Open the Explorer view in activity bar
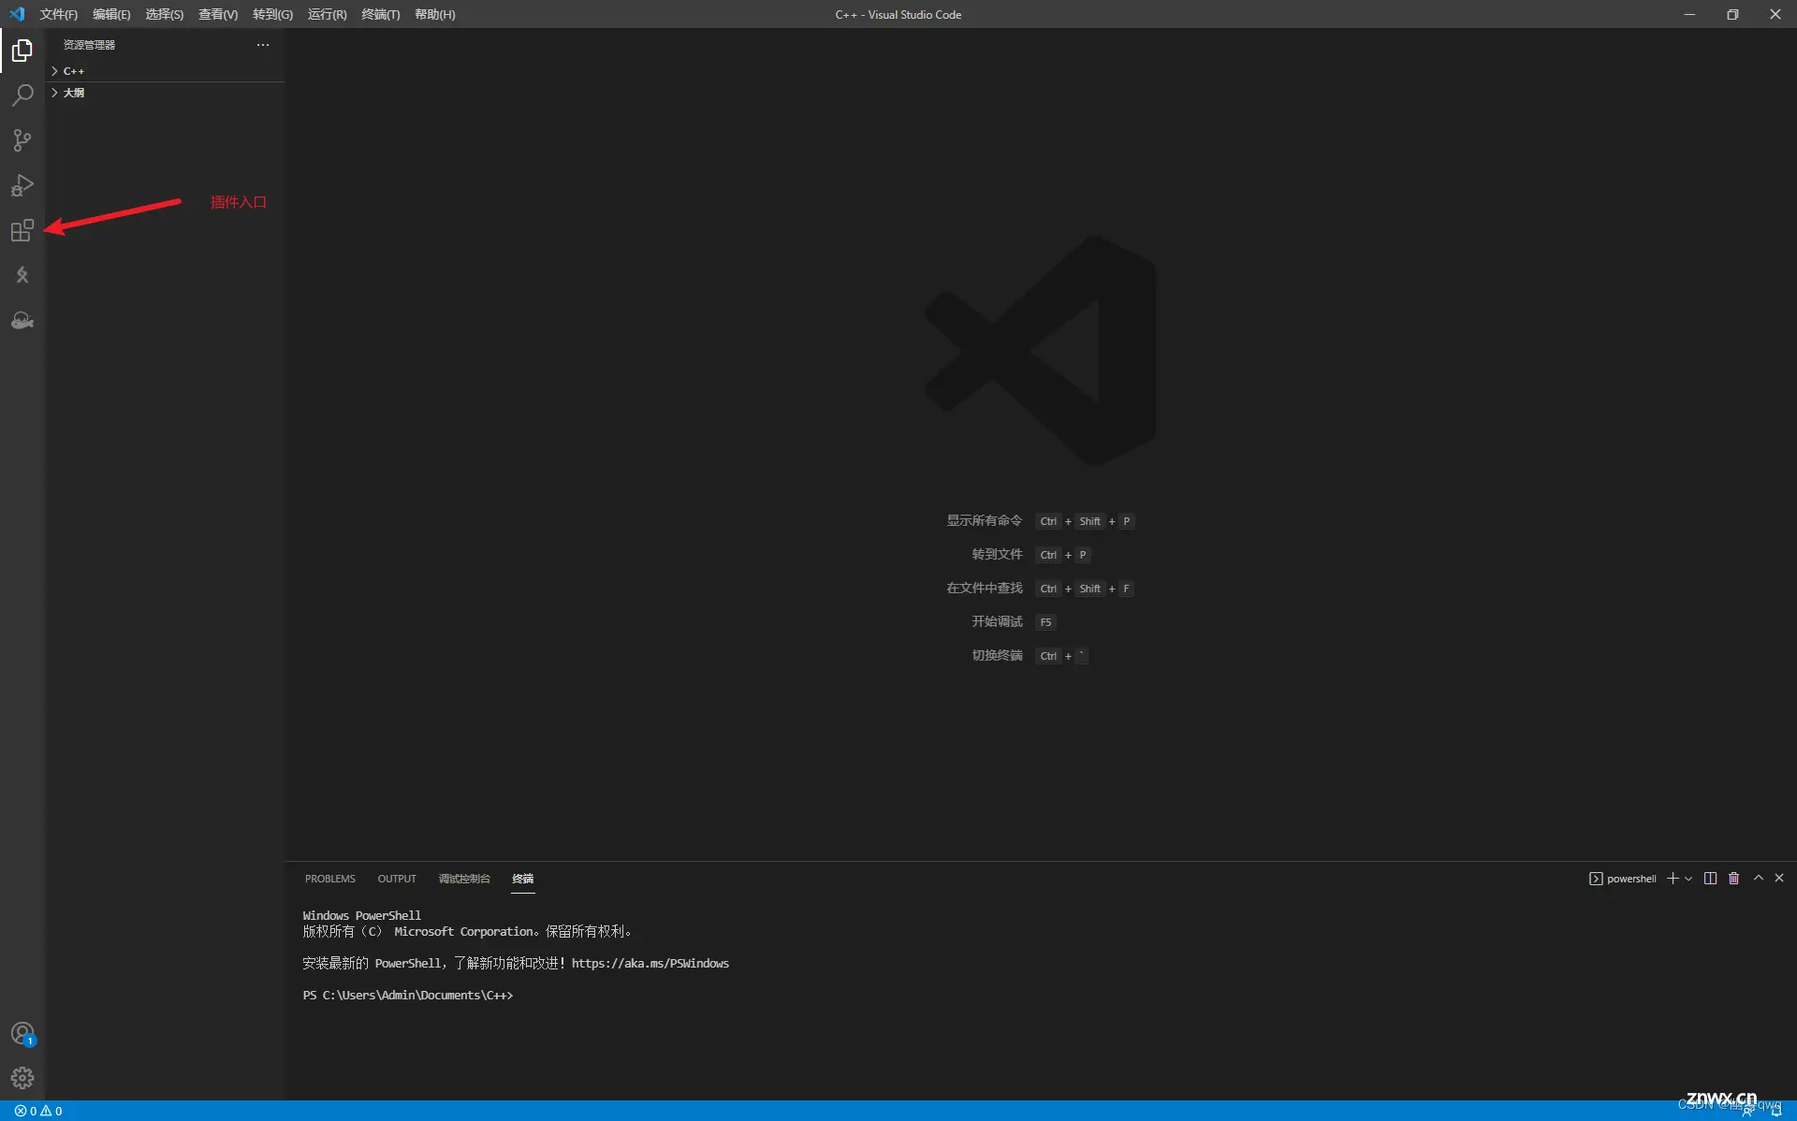This screenshot has height=1121, width=1797. coord(22,51)
